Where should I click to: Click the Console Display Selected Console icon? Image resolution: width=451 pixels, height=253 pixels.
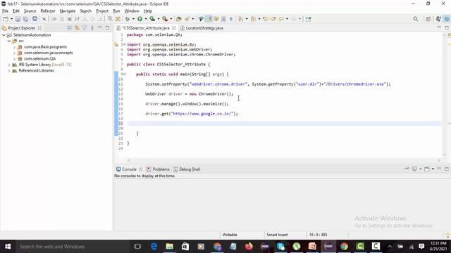(414, 169)
